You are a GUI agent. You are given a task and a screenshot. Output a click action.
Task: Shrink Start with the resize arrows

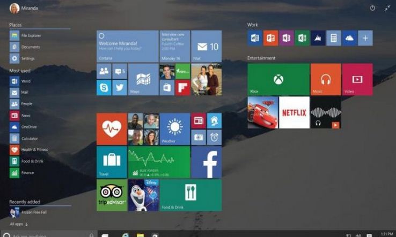point(387,8)
